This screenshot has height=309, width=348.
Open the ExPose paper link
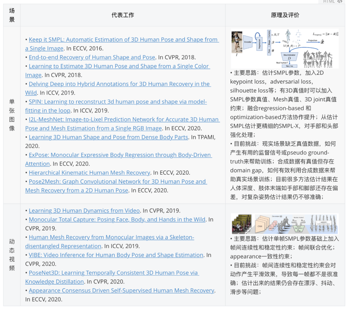point(120,155)
